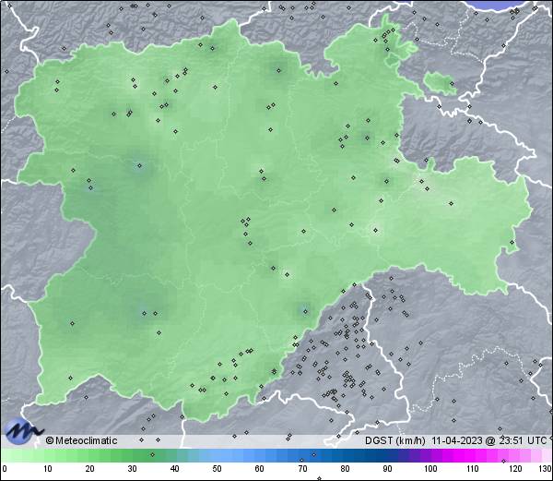Image resolution: width=553 pixels, height=481 pixels.
Task: Click the UTC label
Action: tap(536, 440)
